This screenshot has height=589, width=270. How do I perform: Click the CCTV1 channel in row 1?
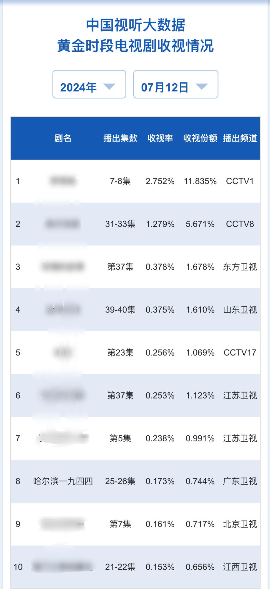point(240,181)
